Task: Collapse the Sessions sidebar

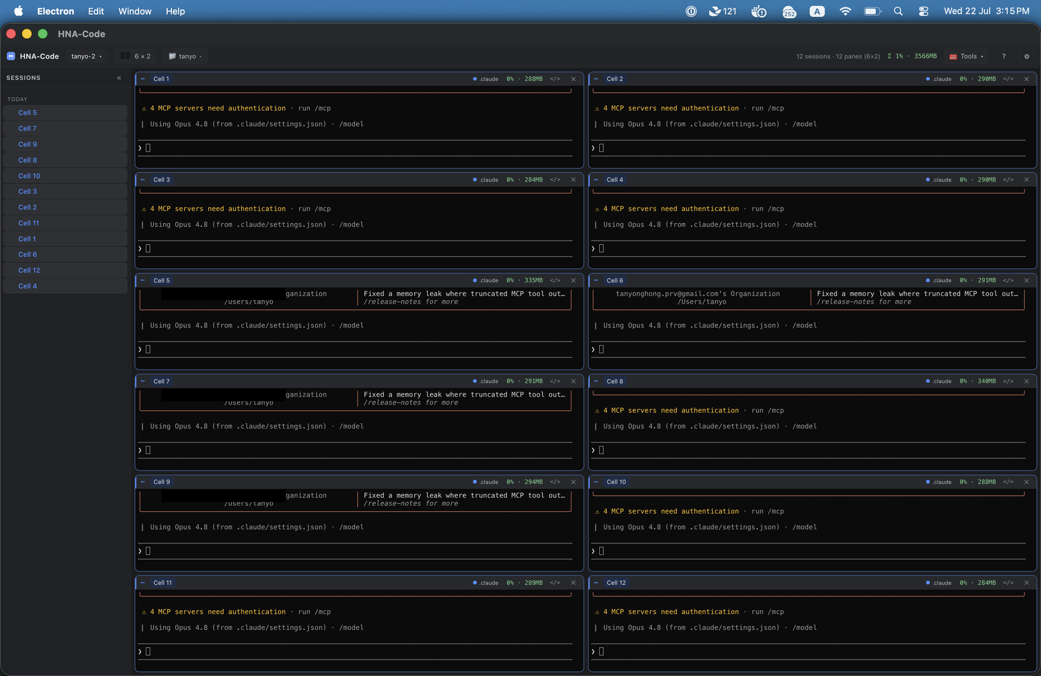Action: [119, 78]
